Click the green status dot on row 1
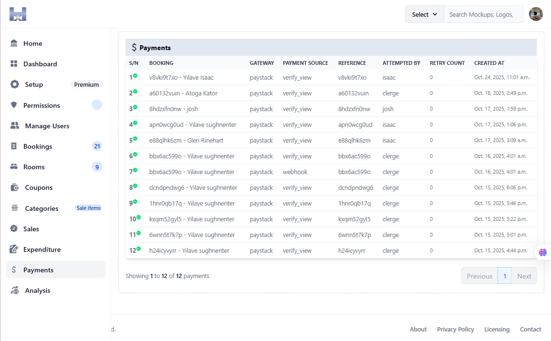The image size is (551, 341). pyautogui.click(x=135, y=75)
